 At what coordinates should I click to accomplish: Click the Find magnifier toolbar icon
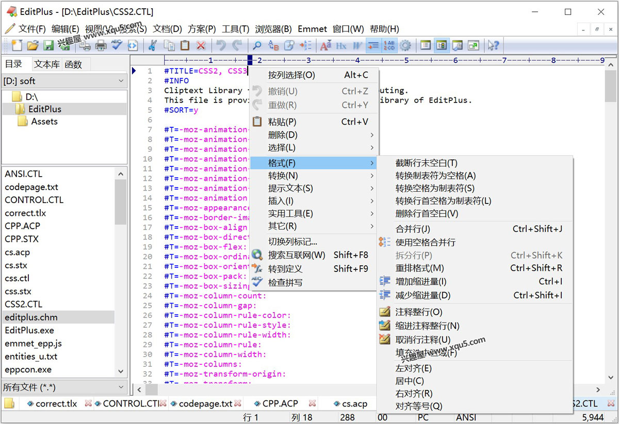pyautogui.click(x=256, y=45)
